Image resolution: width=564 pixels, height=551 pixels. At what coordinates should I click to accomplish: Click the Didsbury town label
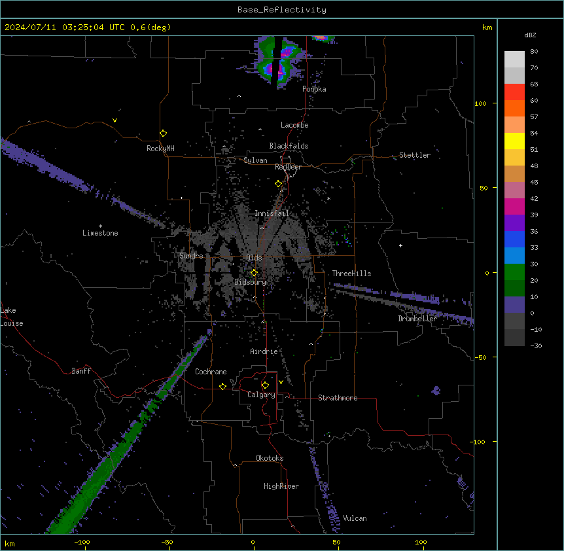[251, 282]
